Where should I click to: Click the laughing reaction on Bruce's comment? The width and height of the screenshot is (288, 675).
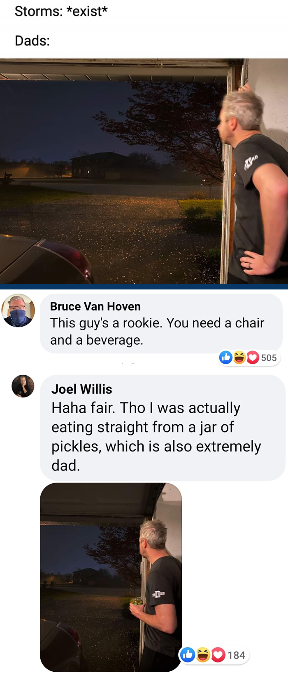click(239, 357)
